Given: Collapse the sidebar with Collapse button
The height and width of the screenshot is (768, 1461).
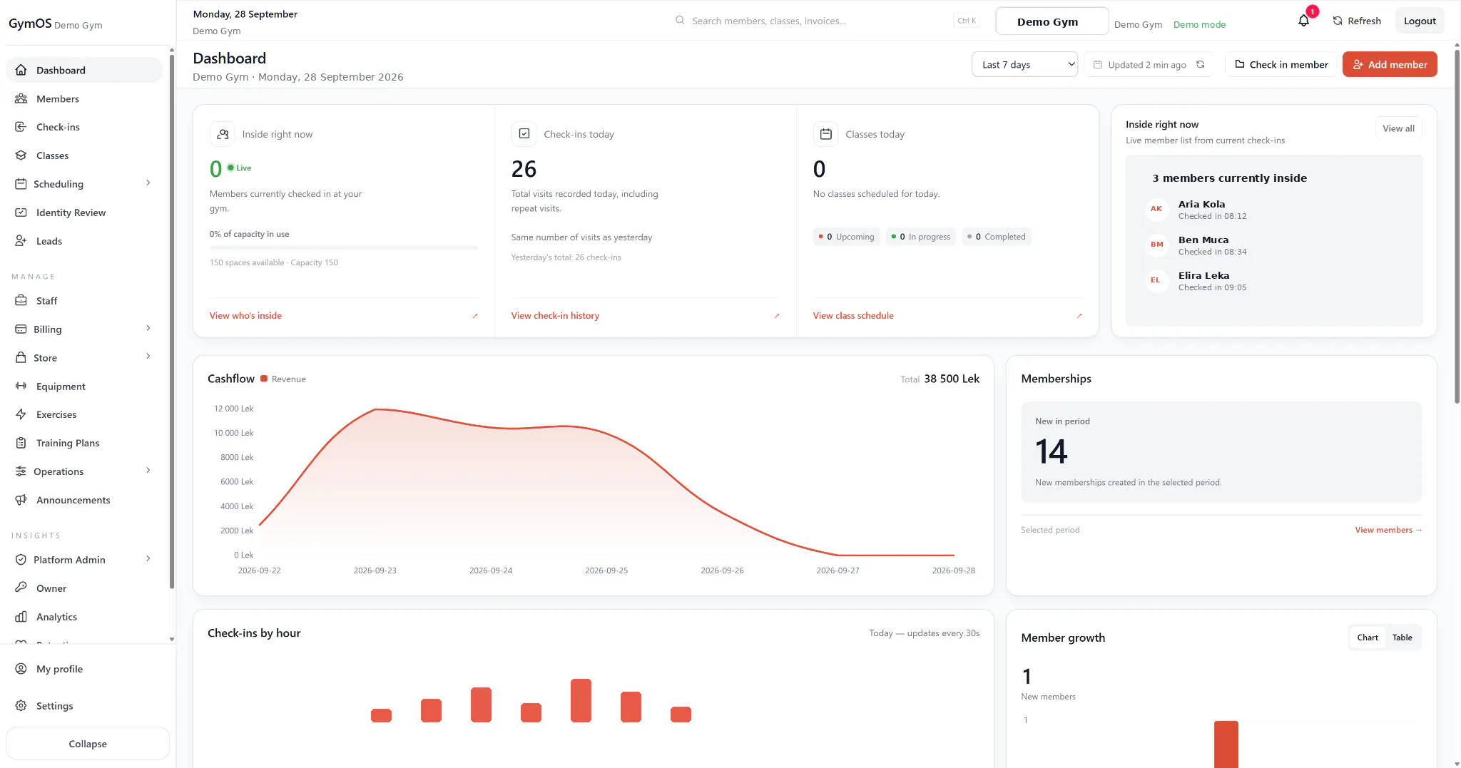Looking at the screenshot, I should pyautogui.click(x=88, y=744).
